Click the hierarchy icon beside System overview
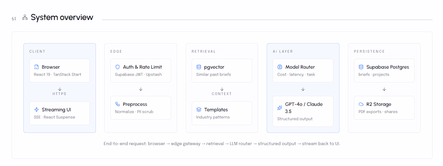The width and height of the screenshot is (443, 166). (x=25, y=18)
